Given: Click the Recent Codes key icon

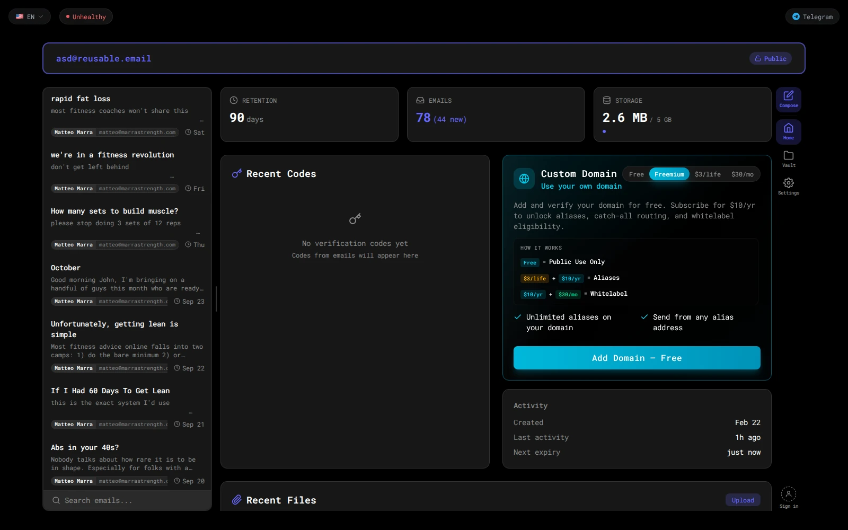Looking at the screenshot, I should (x=237, y=173).
